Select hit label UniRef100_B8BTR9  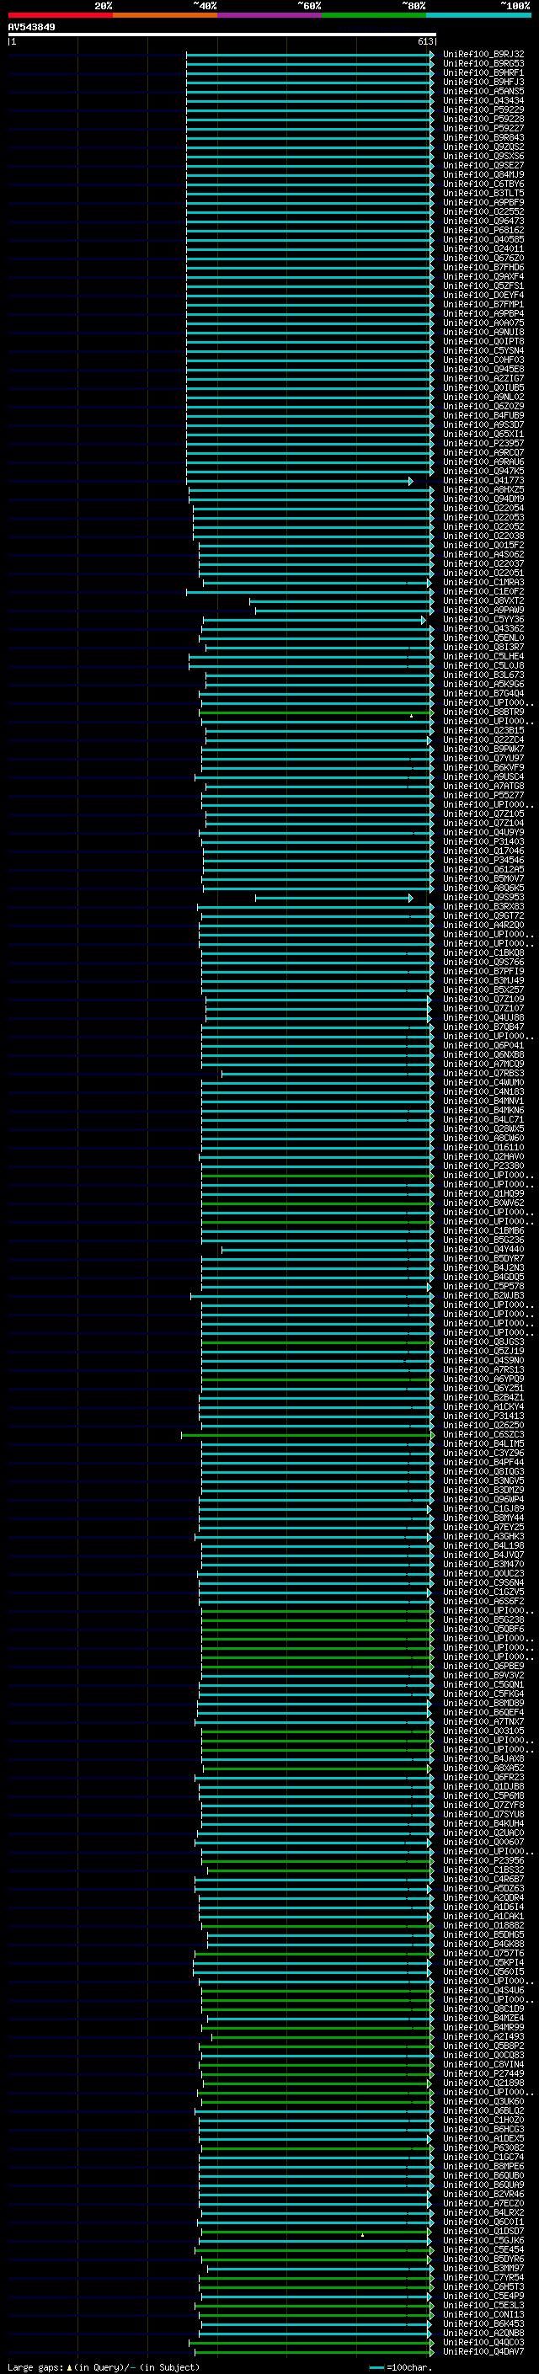(x=483, y=712)
